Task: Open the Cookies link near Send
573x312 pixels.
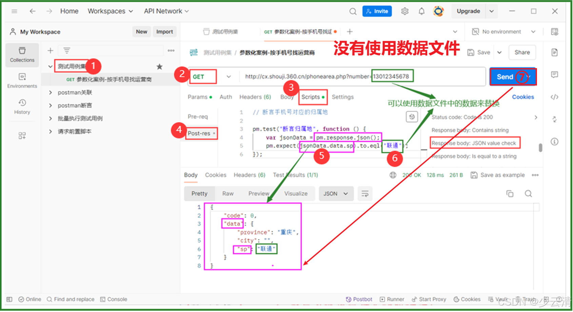Action: tap(523, 97)
